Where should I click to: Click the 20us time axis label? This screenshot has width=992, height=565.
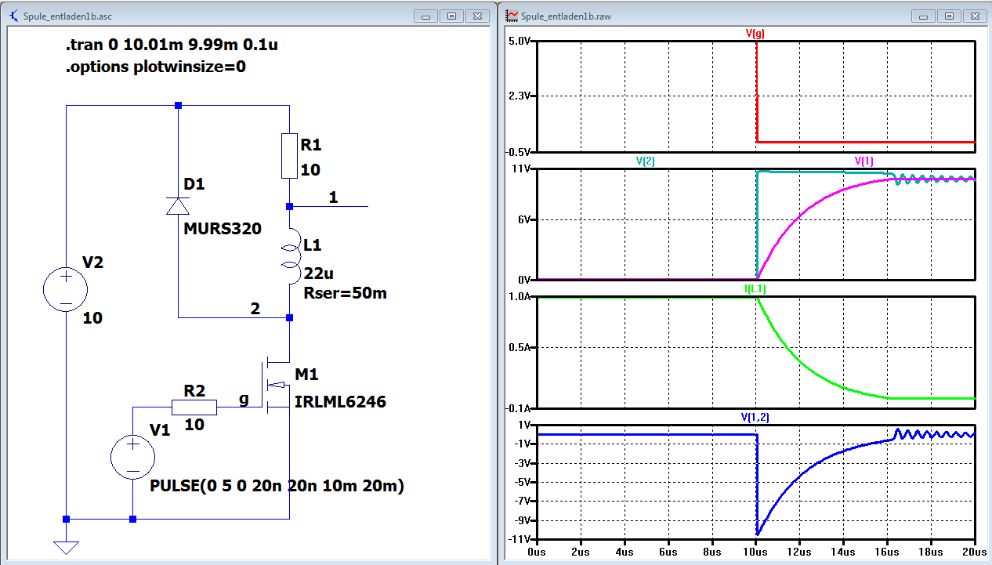[x=973, y=552]
